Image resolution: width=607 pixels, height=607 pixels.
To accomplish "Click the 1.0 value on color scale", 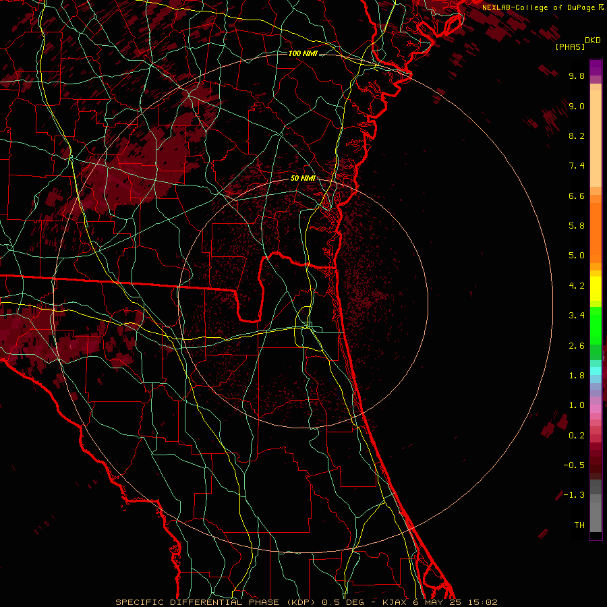I will tap(577, 405).
